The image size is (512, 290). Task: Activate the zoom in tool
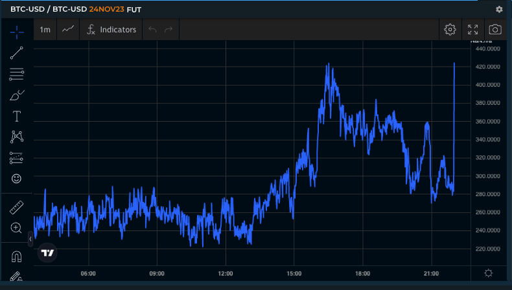(17, 228)
